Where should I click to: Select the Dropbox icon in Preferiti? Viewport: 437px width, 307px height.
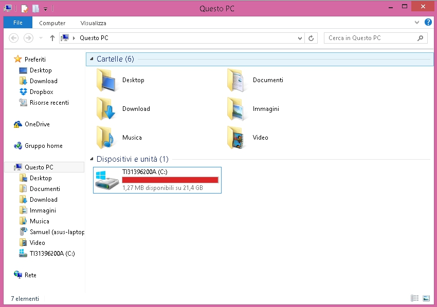click(23, 92)
